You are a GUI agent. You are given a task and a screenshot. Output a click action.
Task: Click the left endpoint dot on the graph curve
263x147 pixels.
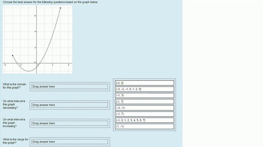pos(13,55)
